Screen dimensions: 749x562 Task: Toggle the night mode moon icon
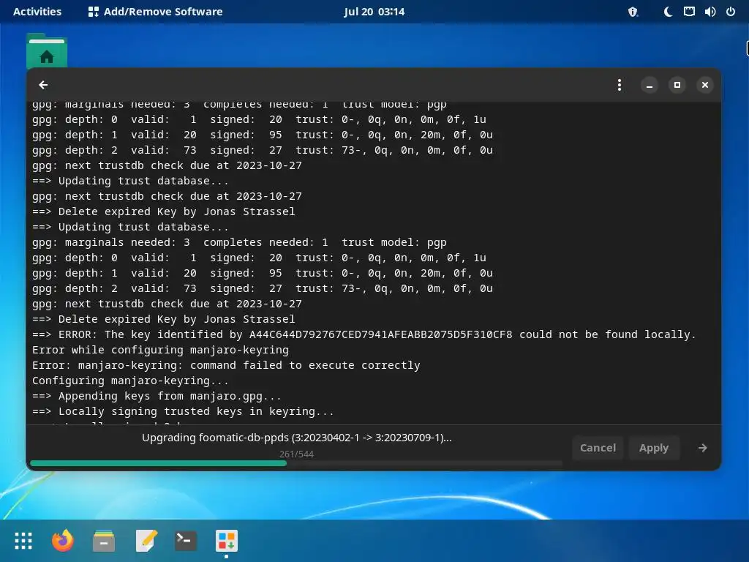click(668, 12)
